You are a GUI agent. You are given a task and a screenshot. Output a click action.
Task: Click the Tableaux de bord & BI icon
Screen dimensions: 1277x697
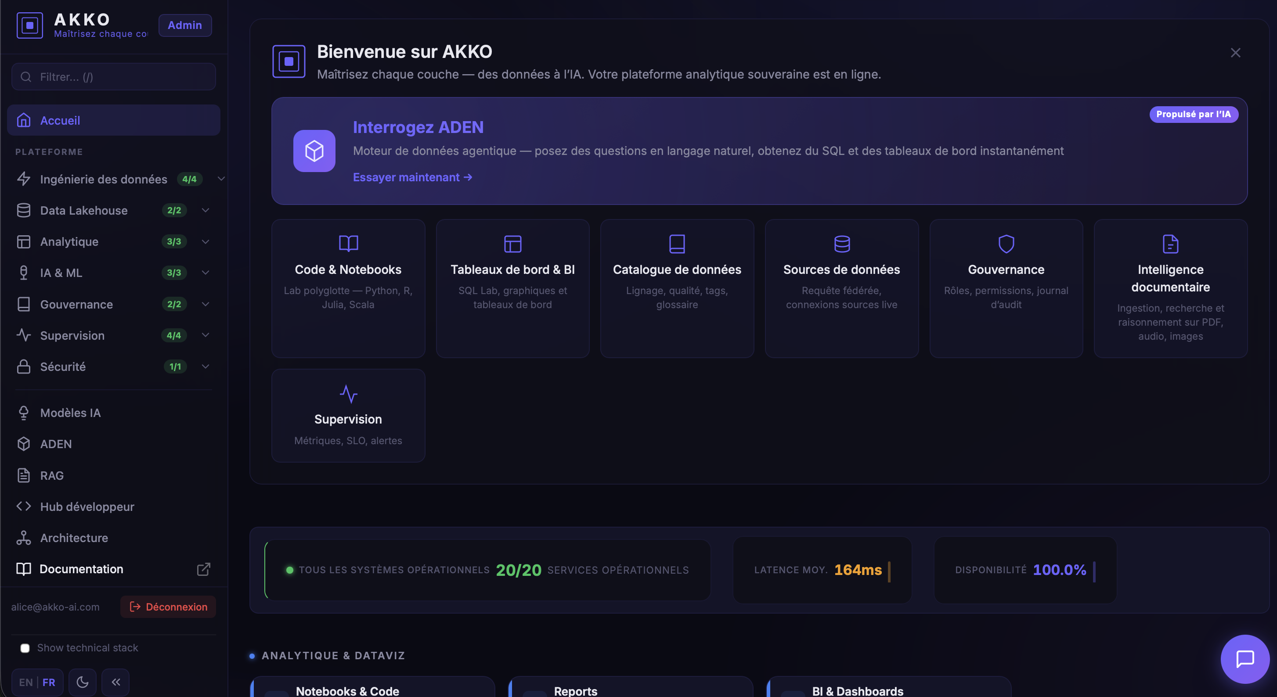(x=512, y=243)
